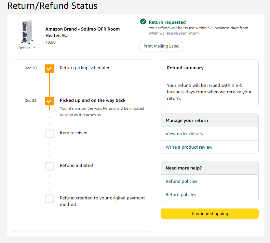Click the ₹0.00 price text
This screenshot has height=243, width=270.
(50, 42)
